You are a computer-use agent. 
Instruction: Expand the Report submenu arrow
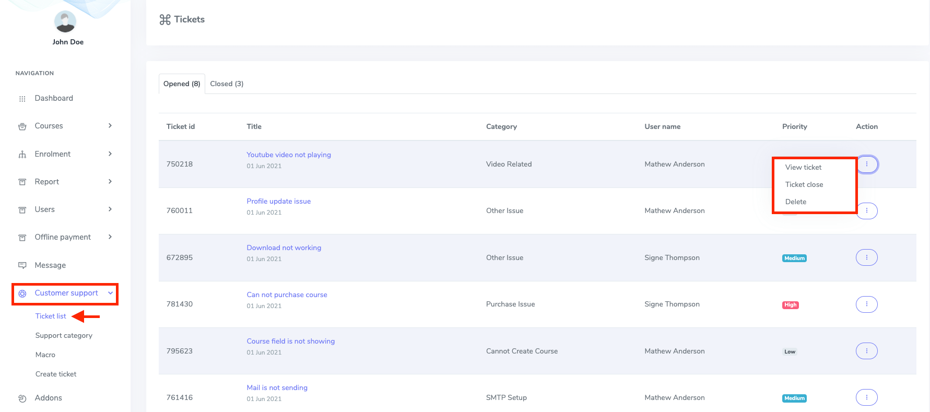pyautogui.click(x=110, y=182)
